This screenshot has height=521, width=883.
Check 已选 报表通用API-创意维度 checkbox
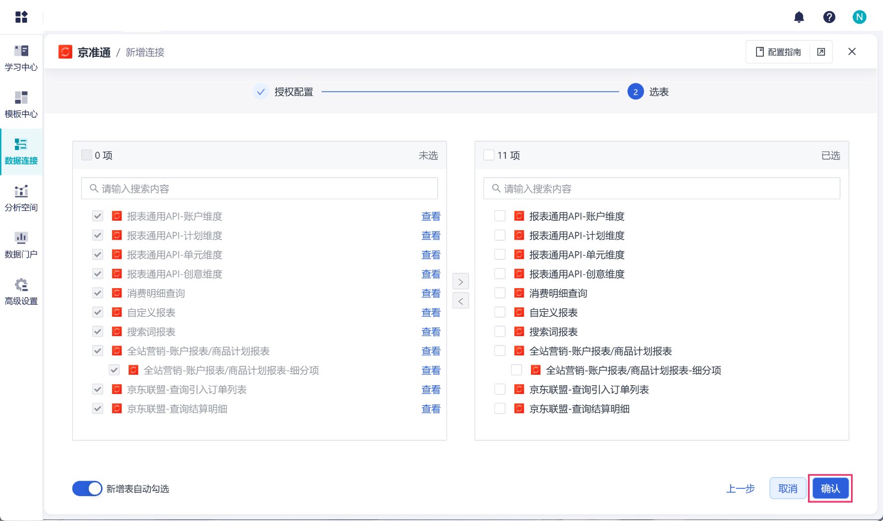click(x=500, y=274)
